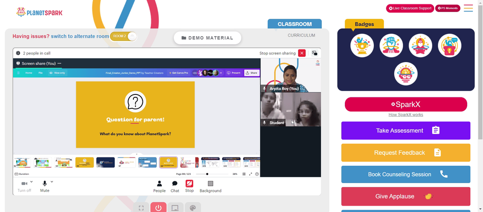Select slide thumbnail 101
Screen dimensions: 483x212
click(210, 162)
